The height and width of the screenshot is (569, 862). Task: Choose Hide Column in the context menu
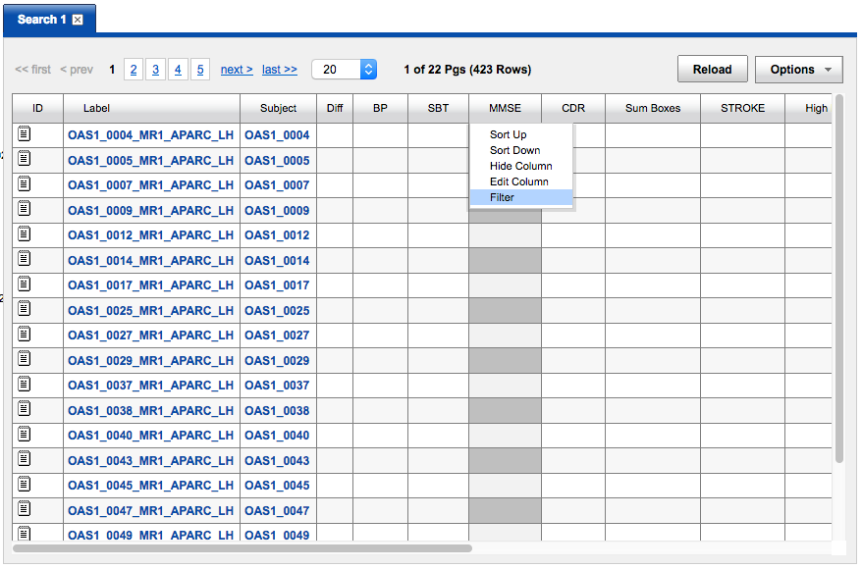(x=520, y=166)
